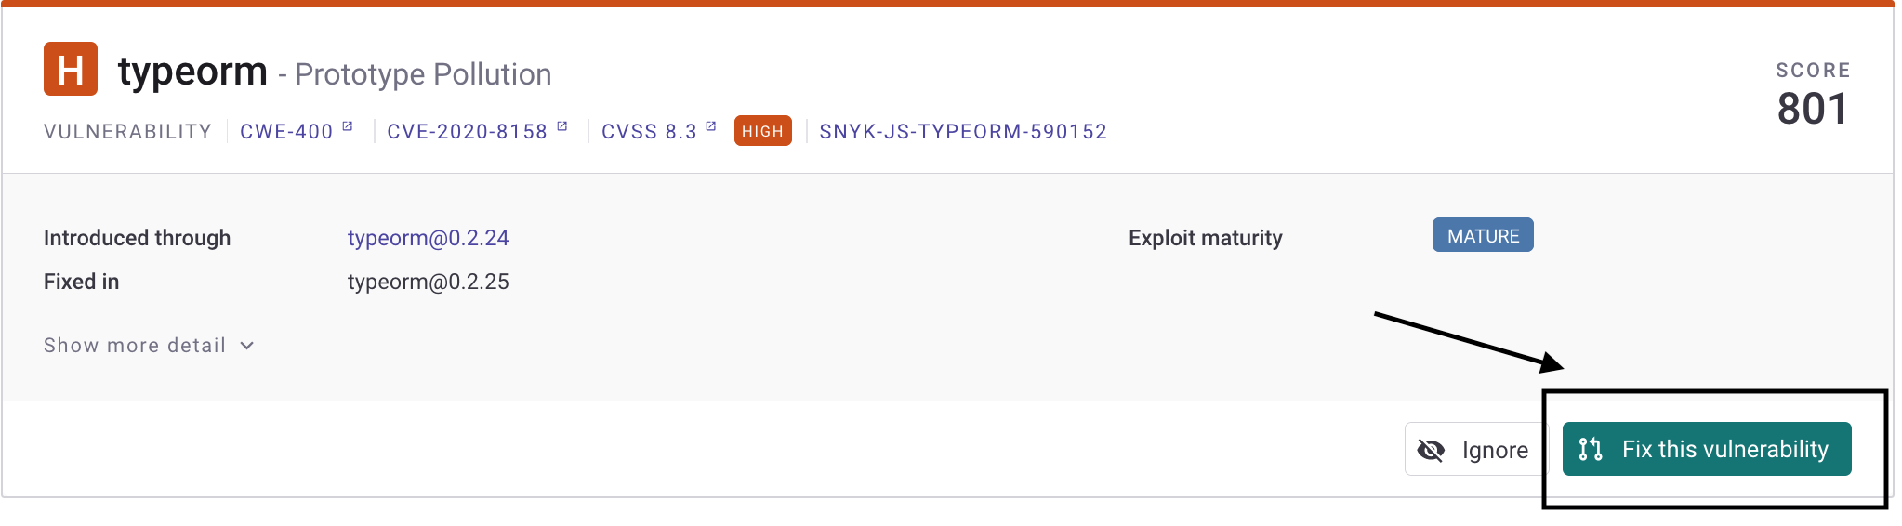Viewport: 1902px width, 526px height.
Task: Open the external link icon beside CWE-400
Action: [x=348, y=126]
